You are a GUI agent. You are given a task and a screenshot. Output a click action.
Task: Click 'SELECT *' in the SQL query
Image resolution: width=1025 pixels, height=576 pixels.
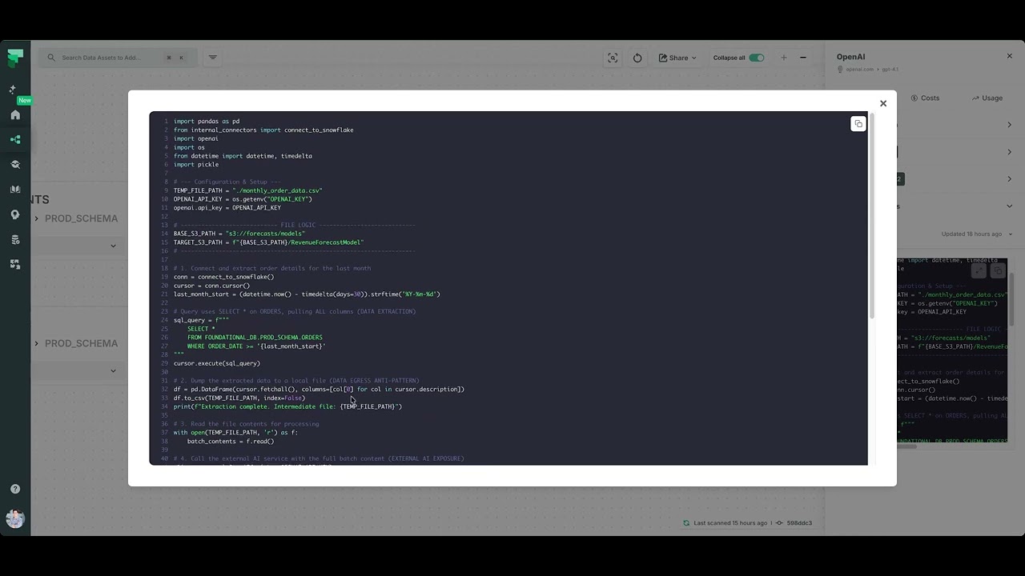(x=201, y=329)
